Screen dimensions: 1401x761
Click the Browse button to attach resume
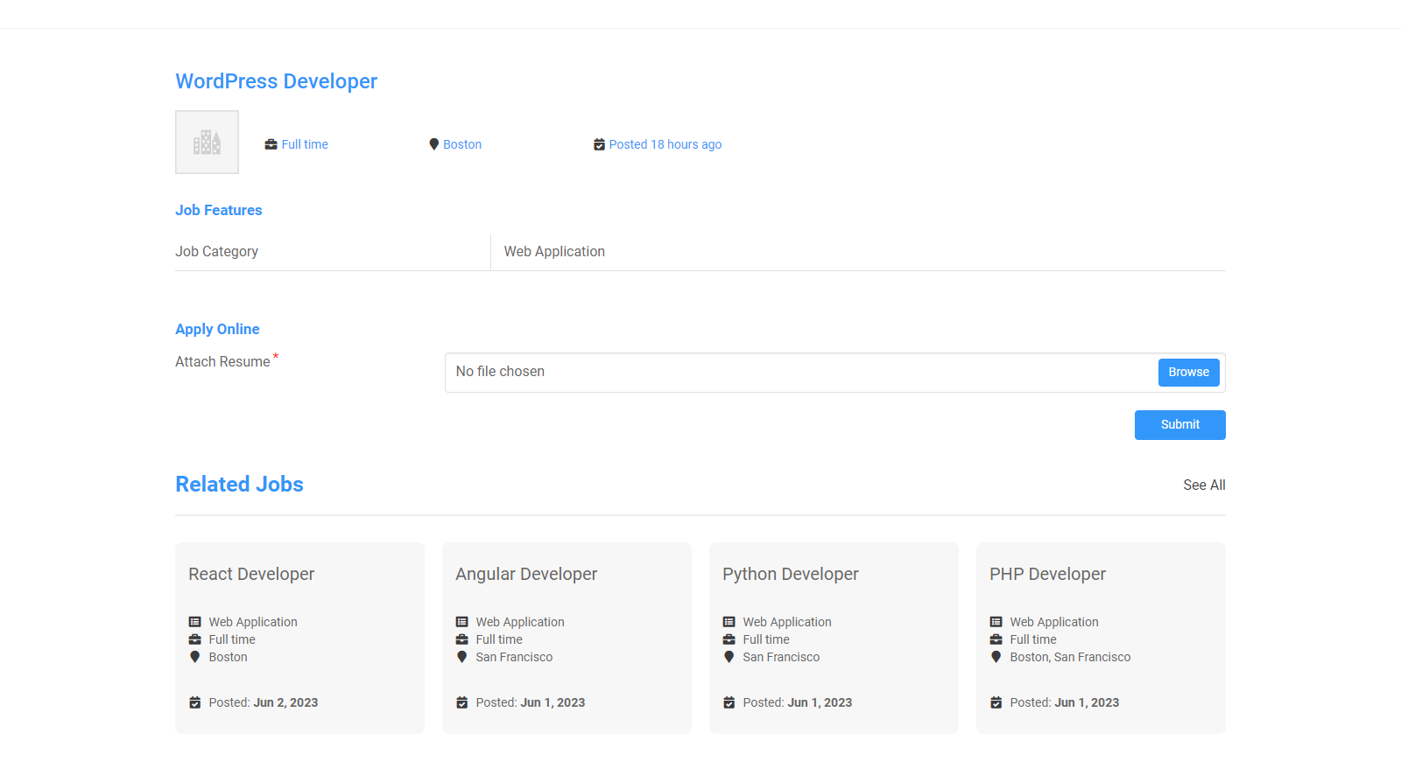[1188, 373]
